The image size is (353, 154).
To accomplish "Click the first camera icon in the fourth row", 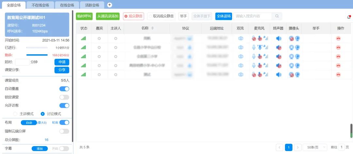I will [292, 66].
